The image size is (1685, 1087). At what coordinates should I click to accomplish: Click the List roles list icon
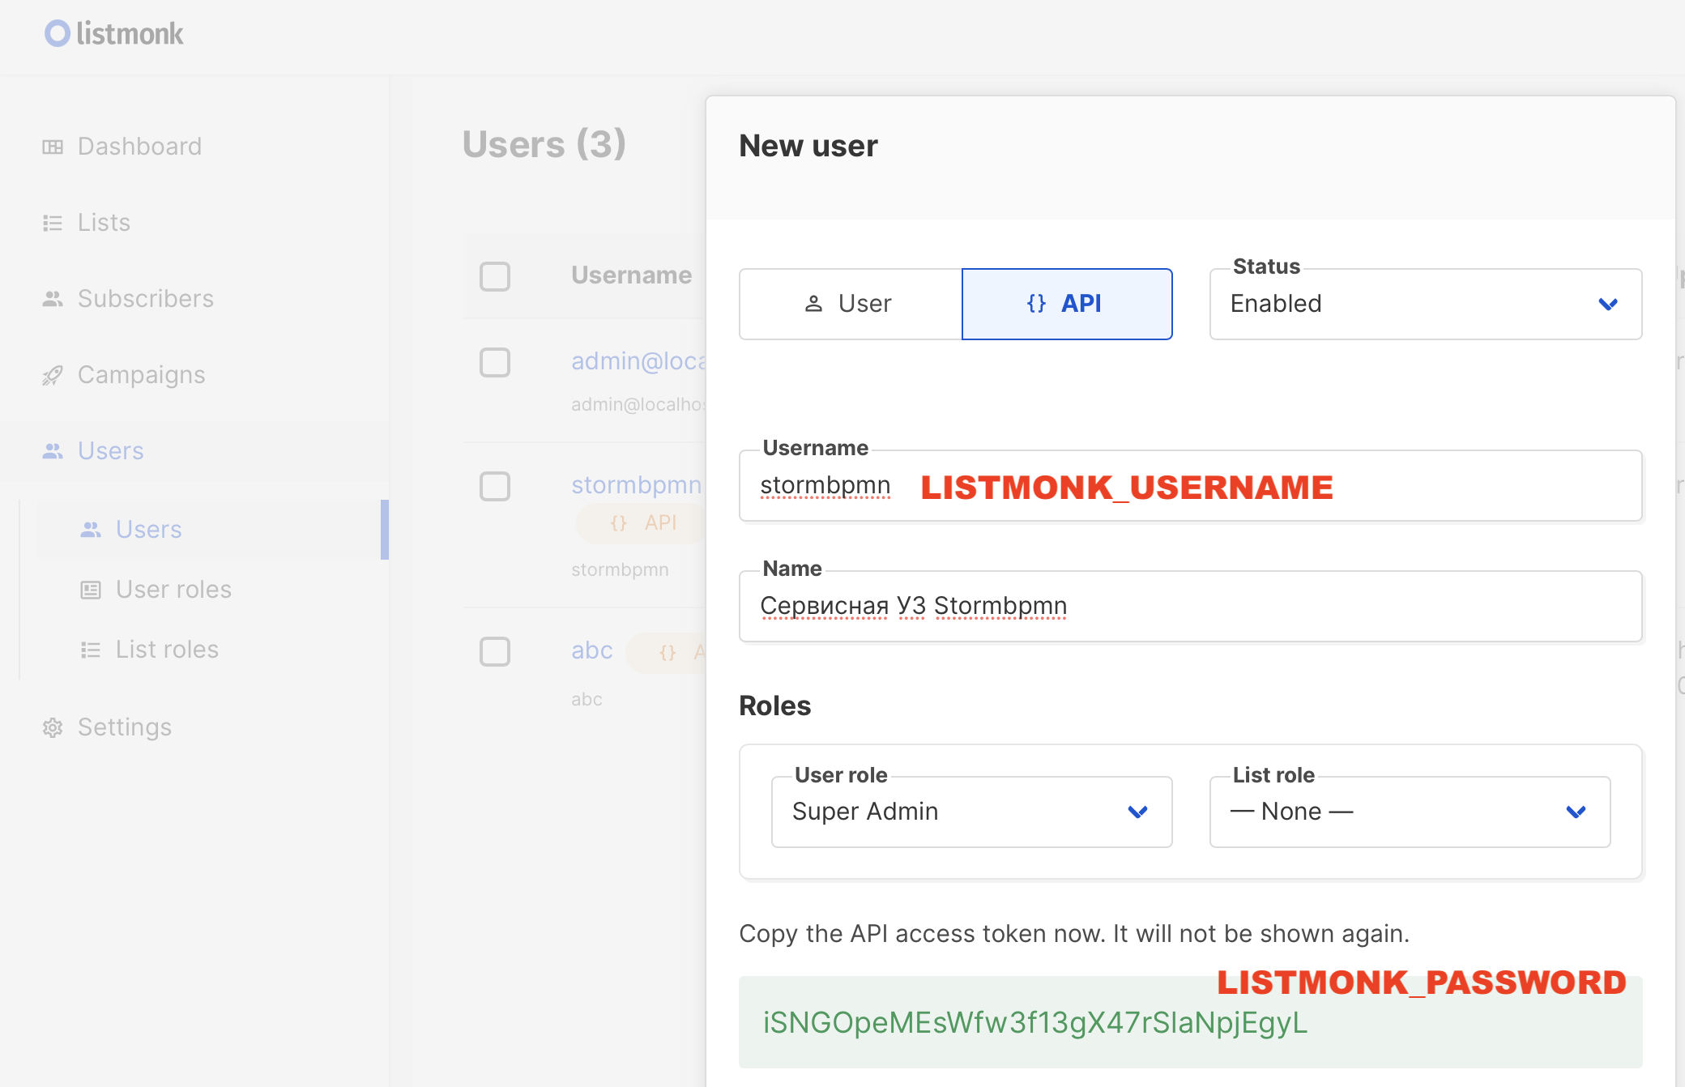click(x=91, y=650)
